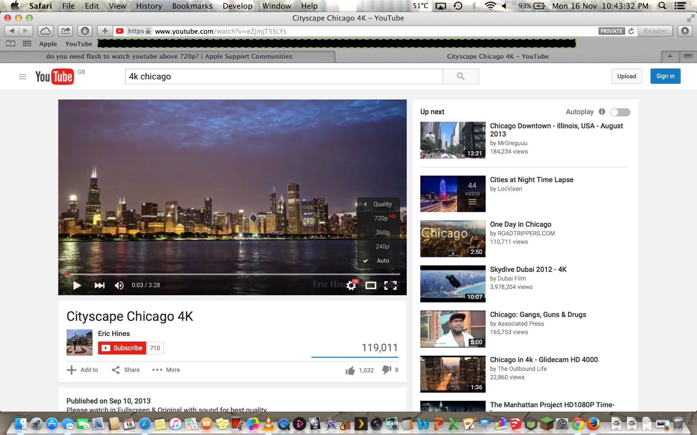
Task: Click the YouTube search field
Action: (x=284, y=76)
